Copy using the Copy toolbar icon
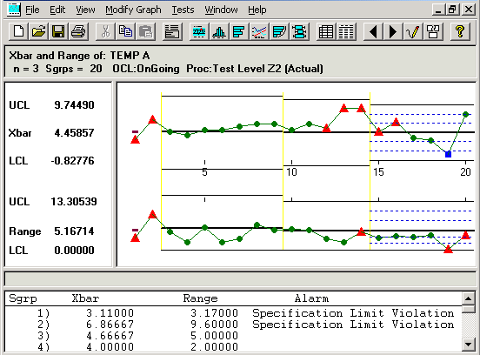 [125, 31]
